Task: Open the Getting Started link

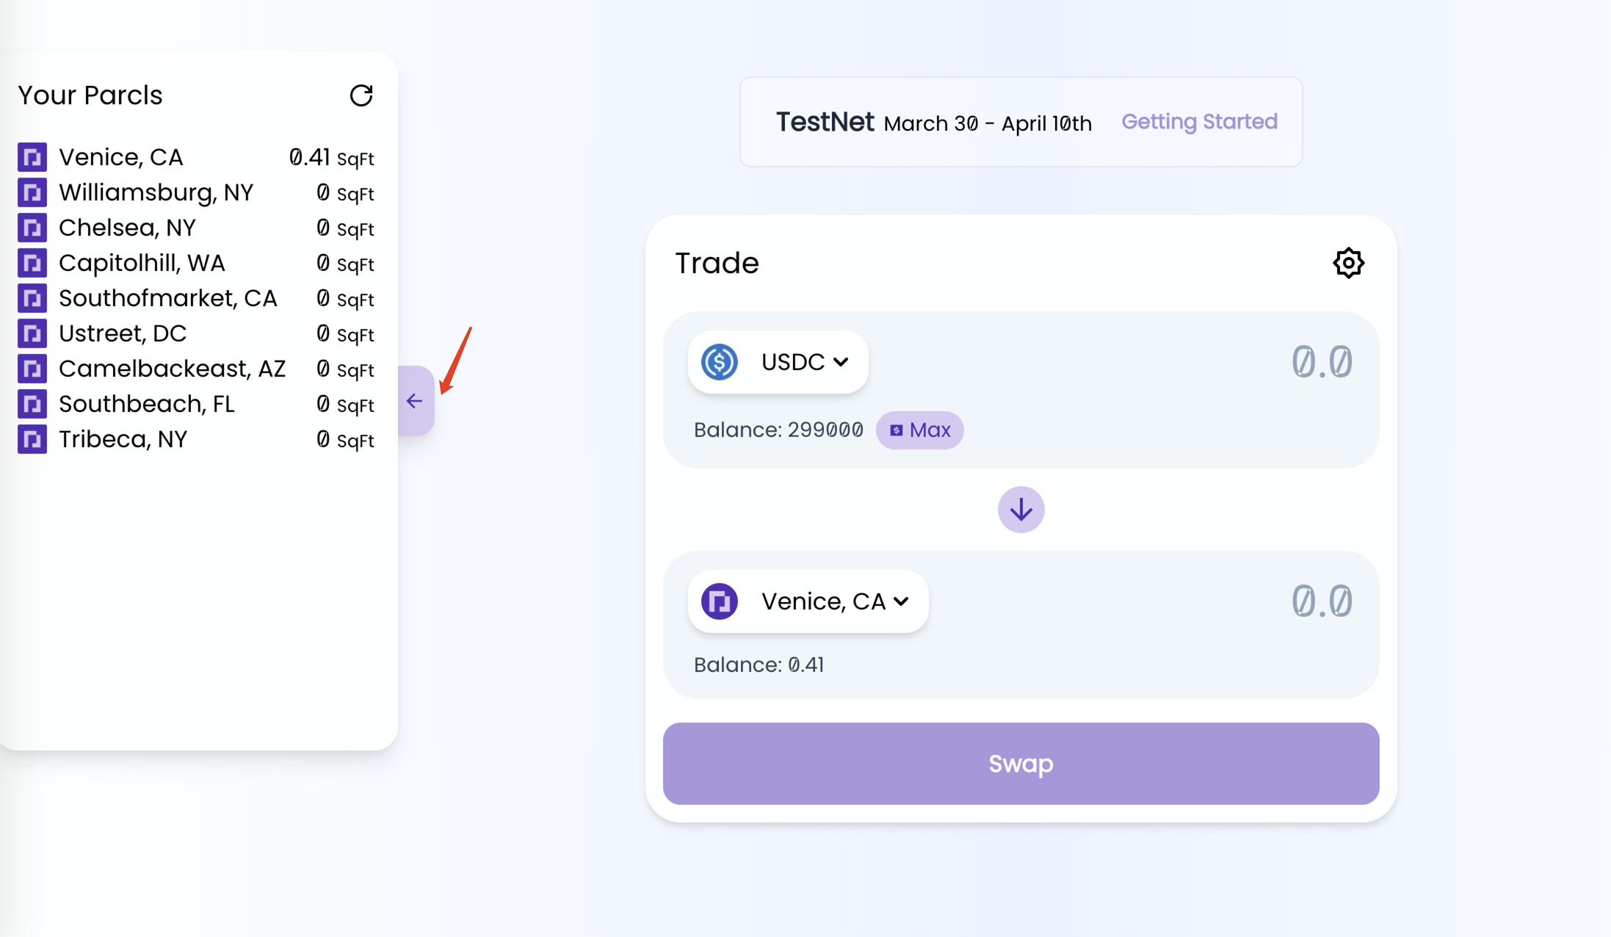Action: pos(1199,122)
